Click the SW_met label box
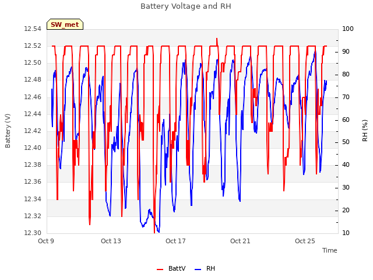The image size is (373, 280). click(65, 24)
